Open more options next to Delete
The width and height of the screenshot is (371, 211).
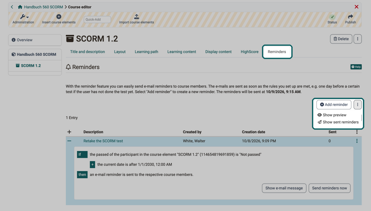pos(357,39)
